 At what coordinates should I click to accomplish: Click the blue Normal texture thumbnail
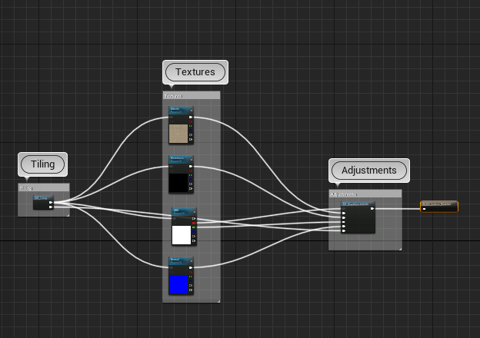pos(178,284)
